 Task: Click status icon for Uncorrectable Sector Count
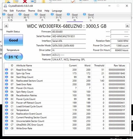coord(7,121)
